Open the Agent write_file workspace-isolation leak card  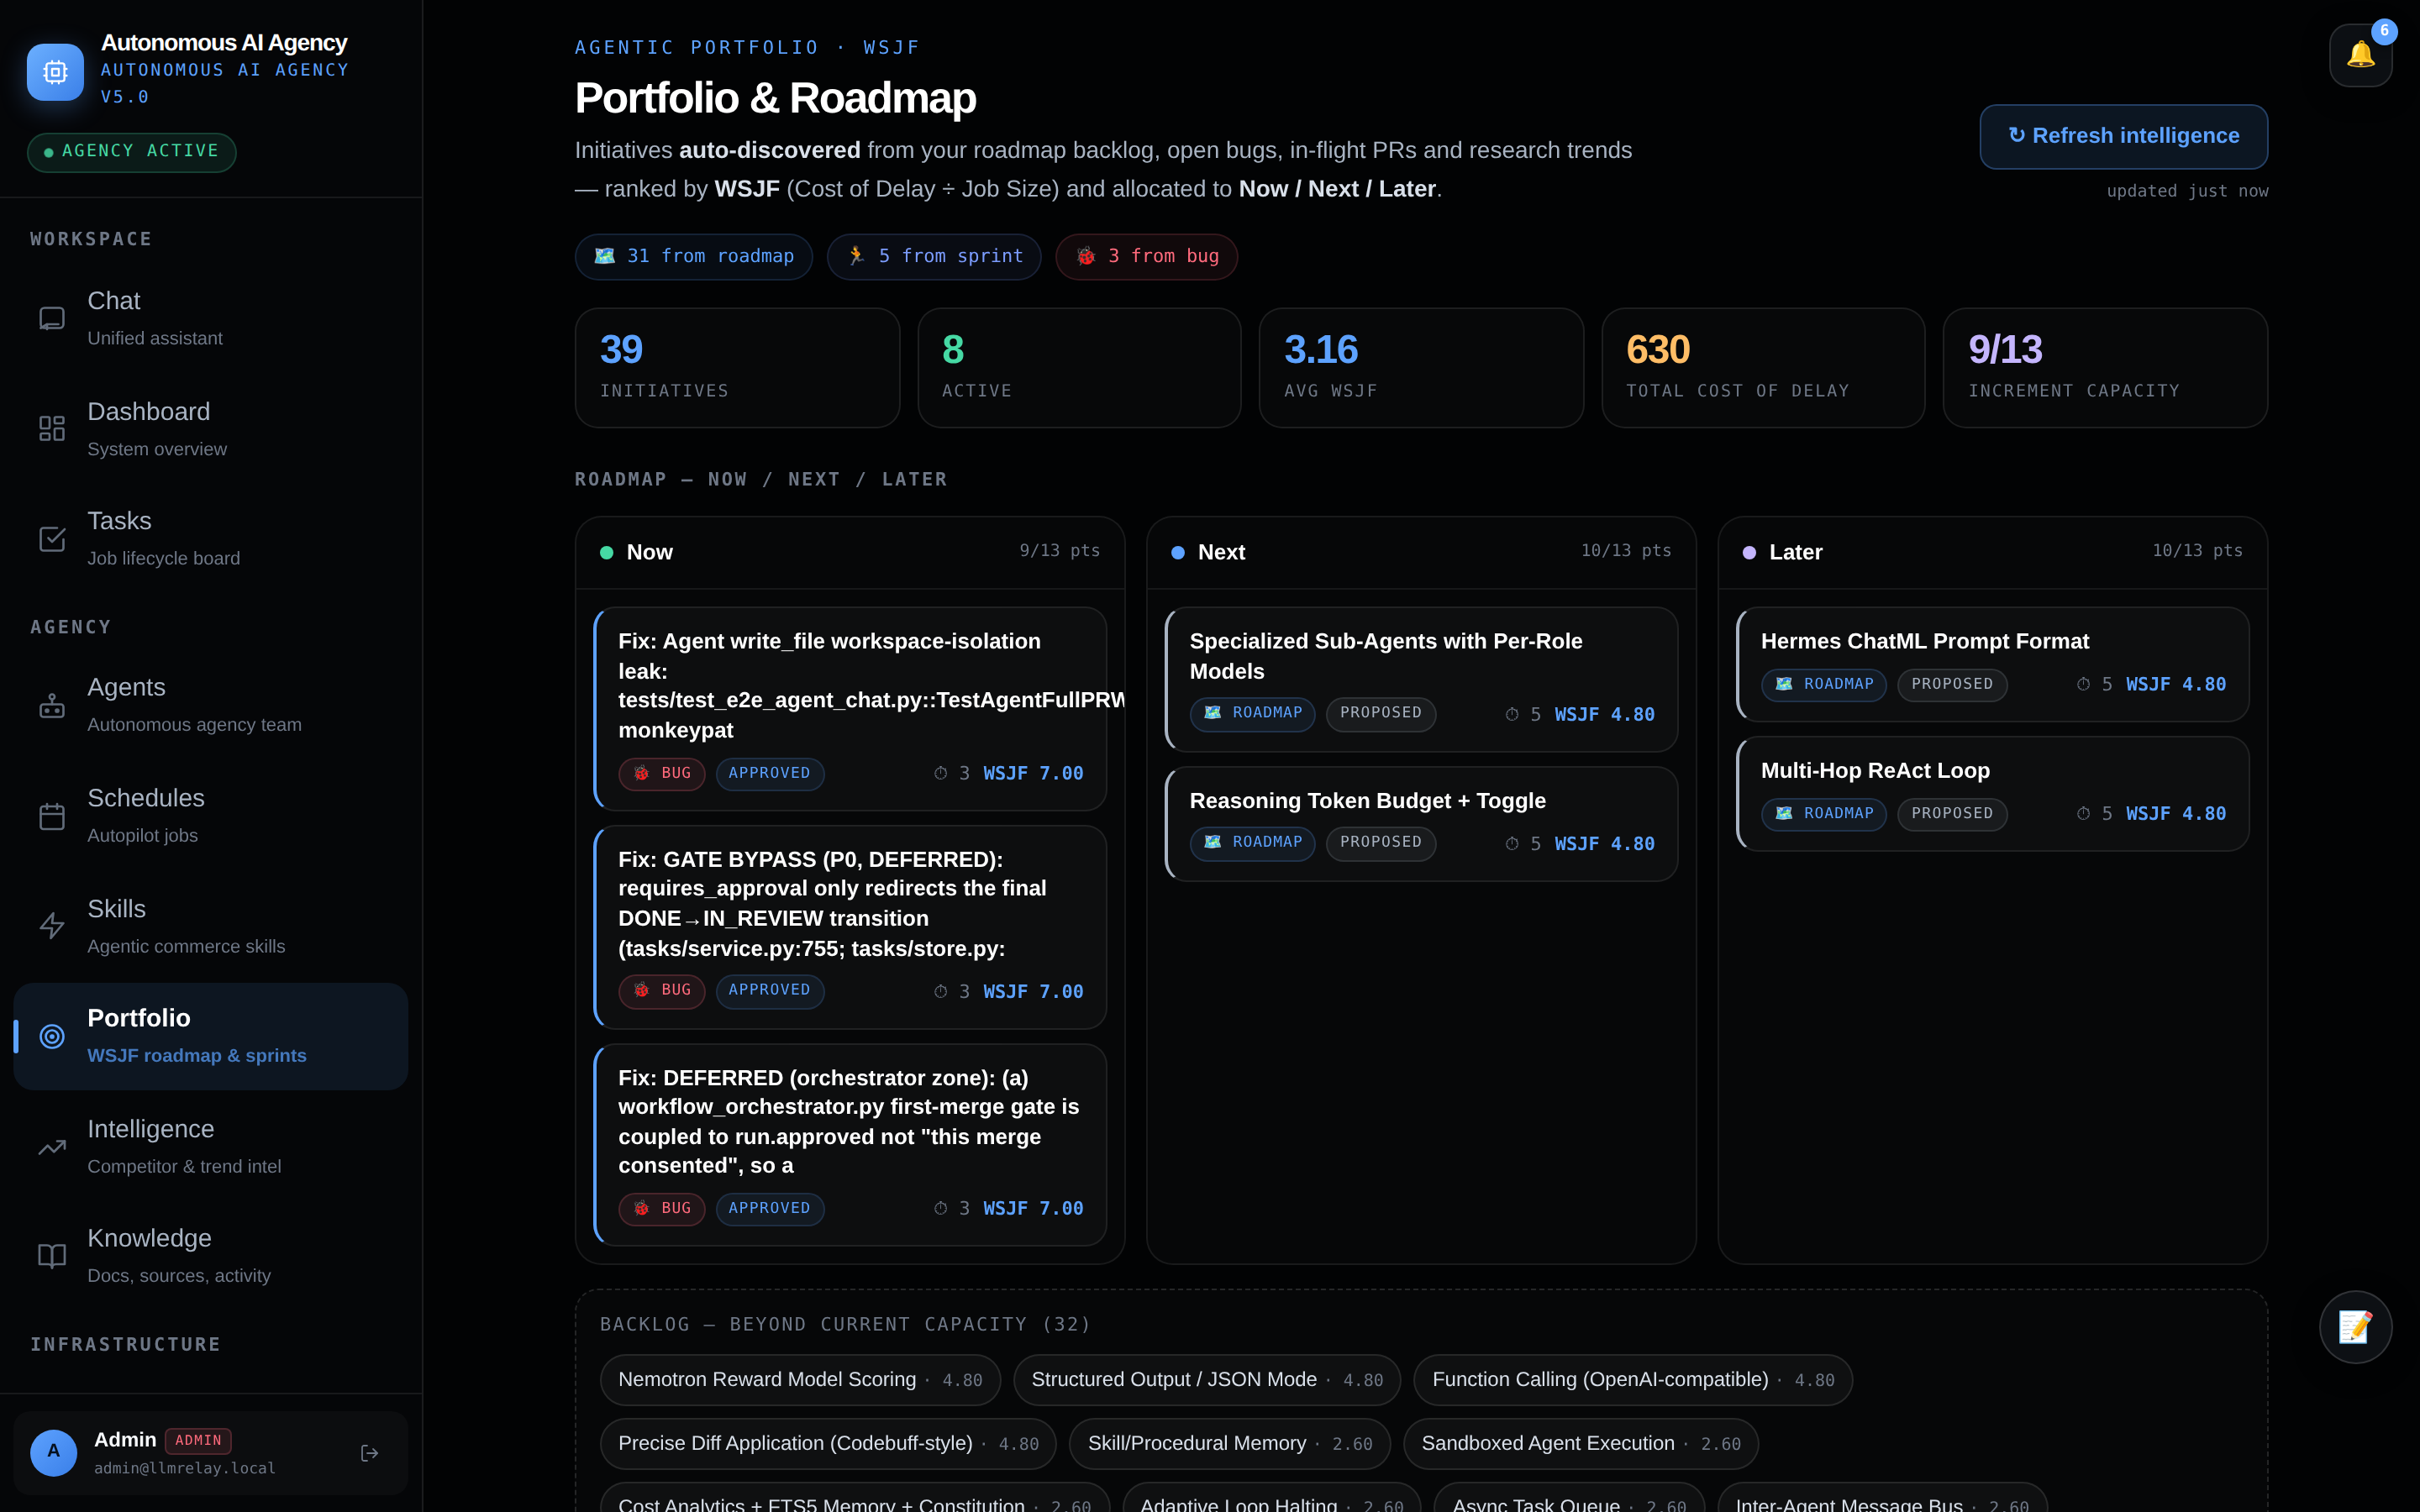[x=850, y=708]
